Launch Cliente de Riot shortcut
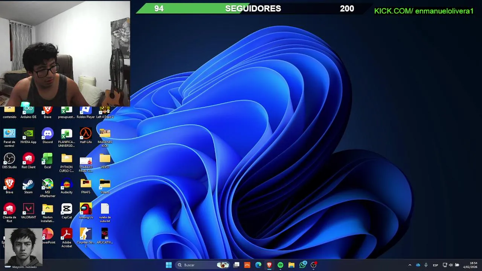Viewport: 482px width, 271px height. 9,213
